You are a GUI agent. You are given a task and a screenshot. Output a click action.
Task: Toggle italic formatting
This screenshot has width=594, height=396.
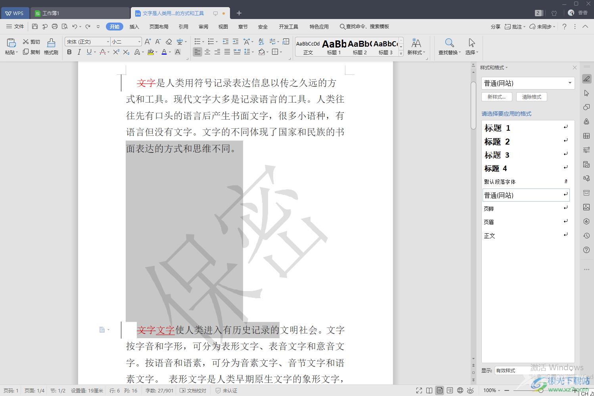point(79,52)
